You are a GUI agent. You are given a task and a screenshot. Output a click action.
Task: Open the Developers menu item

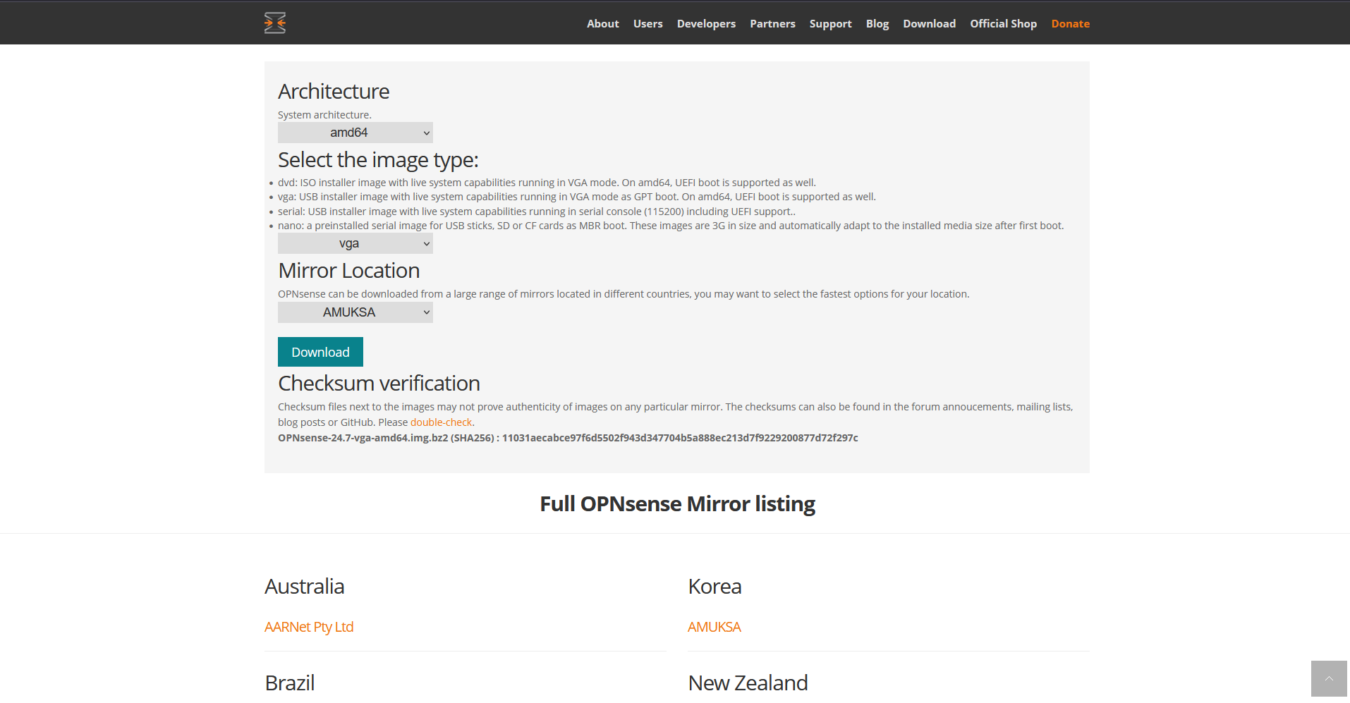(706, 24)
